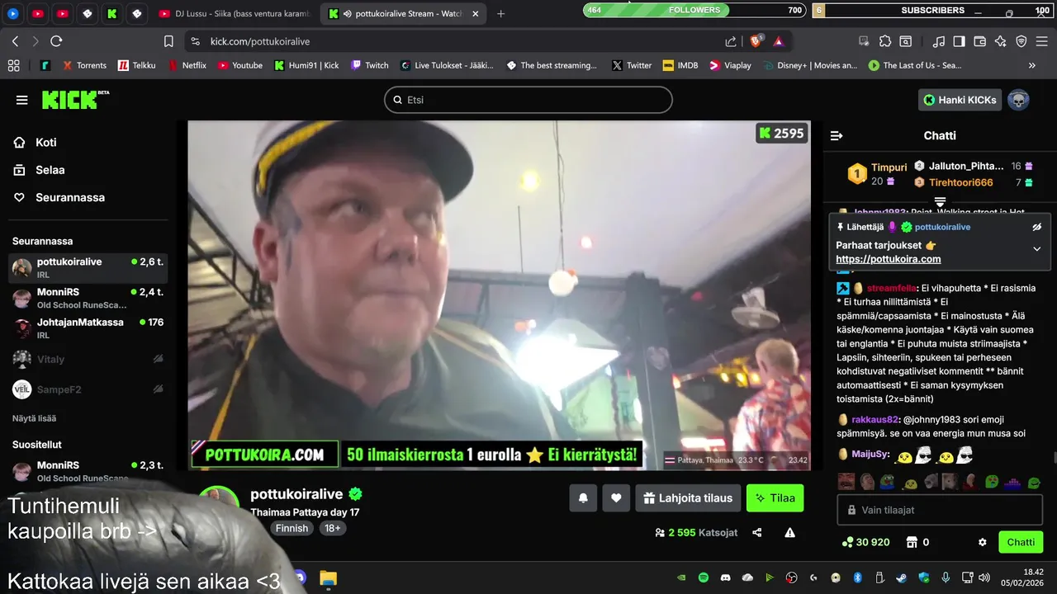
Task: Open the File Explorer taskbar icon
Action: (328, 577)
